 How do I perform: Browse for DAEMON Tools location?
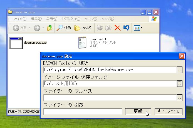coord(180,70)
